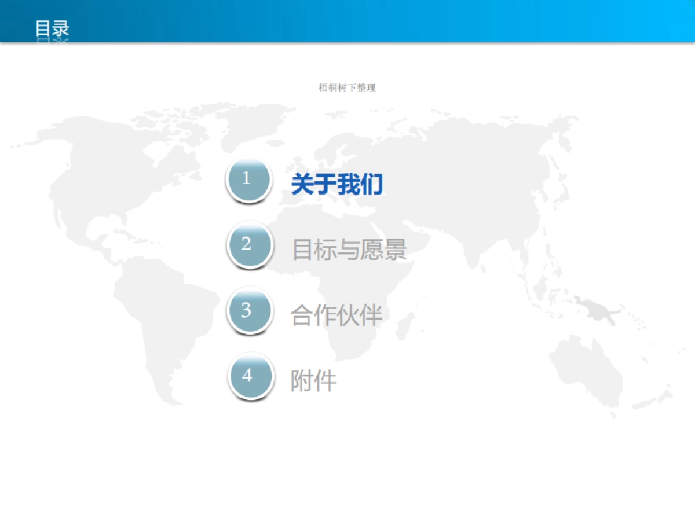
Task: Toggle selection of circle 2 button
Action: pyautogui.click(x=250, y=246)
